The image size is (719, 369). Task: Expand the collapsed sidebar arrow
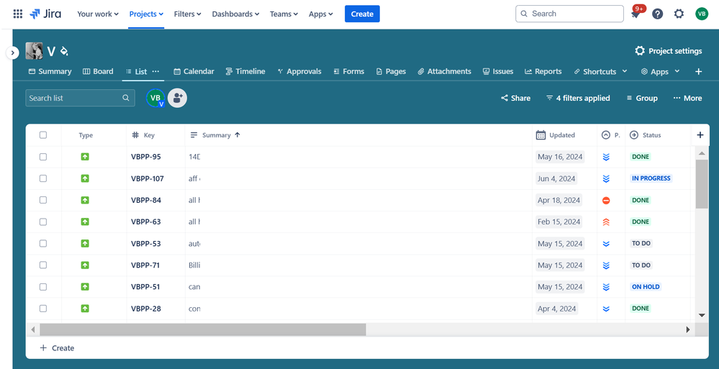pos(12,53)
